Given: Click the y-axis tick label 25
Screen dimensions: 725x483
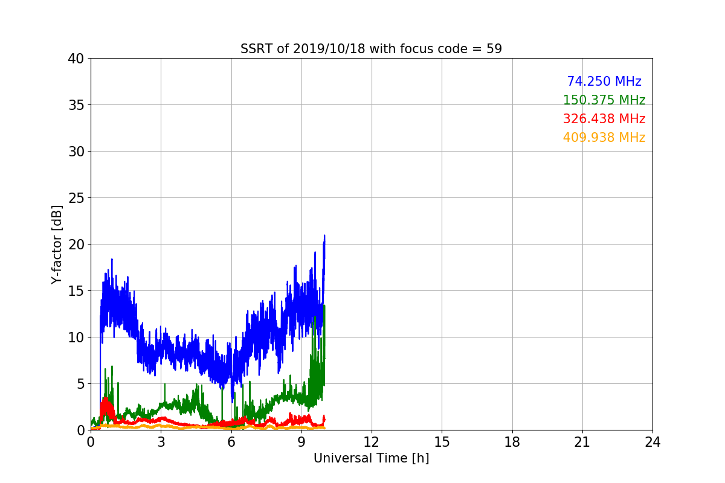Looking at the screenshot, I should pos(77,198).
